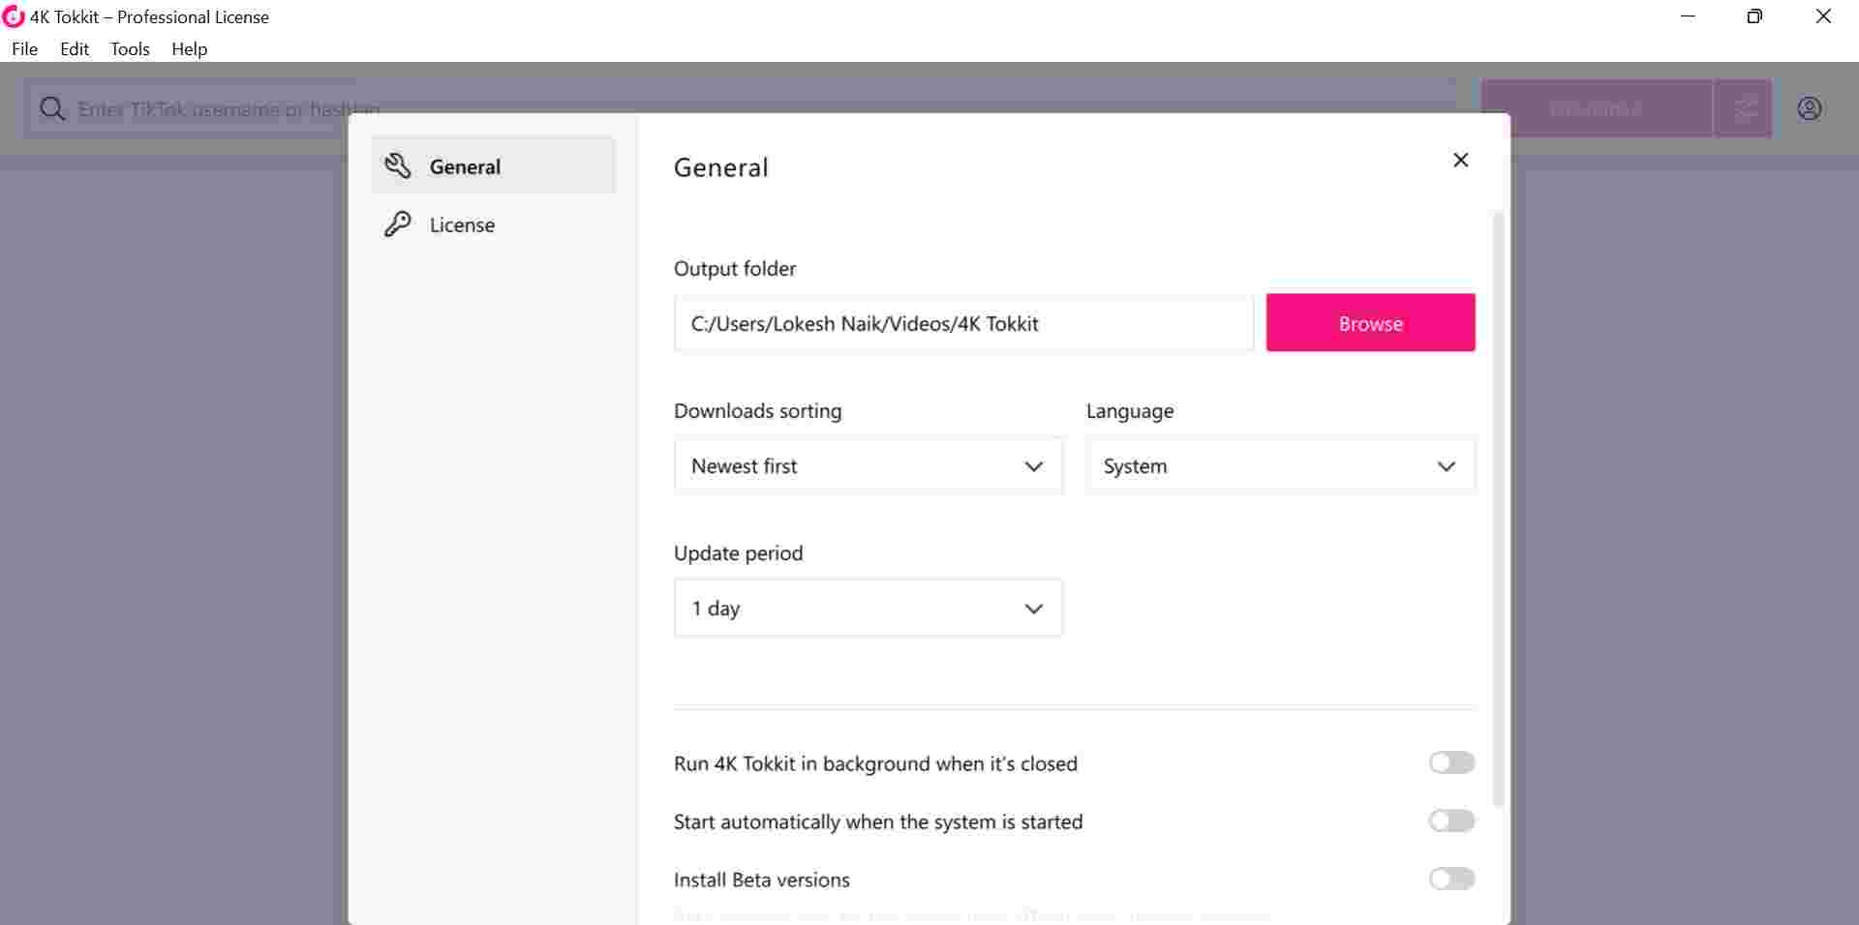Click the settings dialog vertical scrollbar
Viewport: 1859px width, 925px height.
pyautogui.click(x=1499, y=510)
